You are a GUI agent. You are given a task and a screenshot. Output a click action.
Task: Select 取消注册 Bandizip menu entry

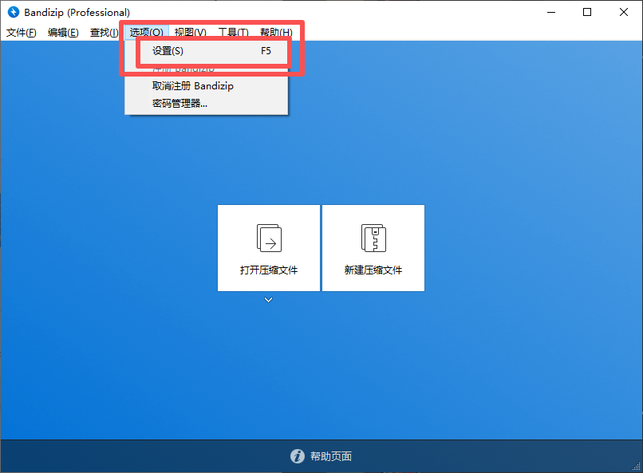click(207, 86)
